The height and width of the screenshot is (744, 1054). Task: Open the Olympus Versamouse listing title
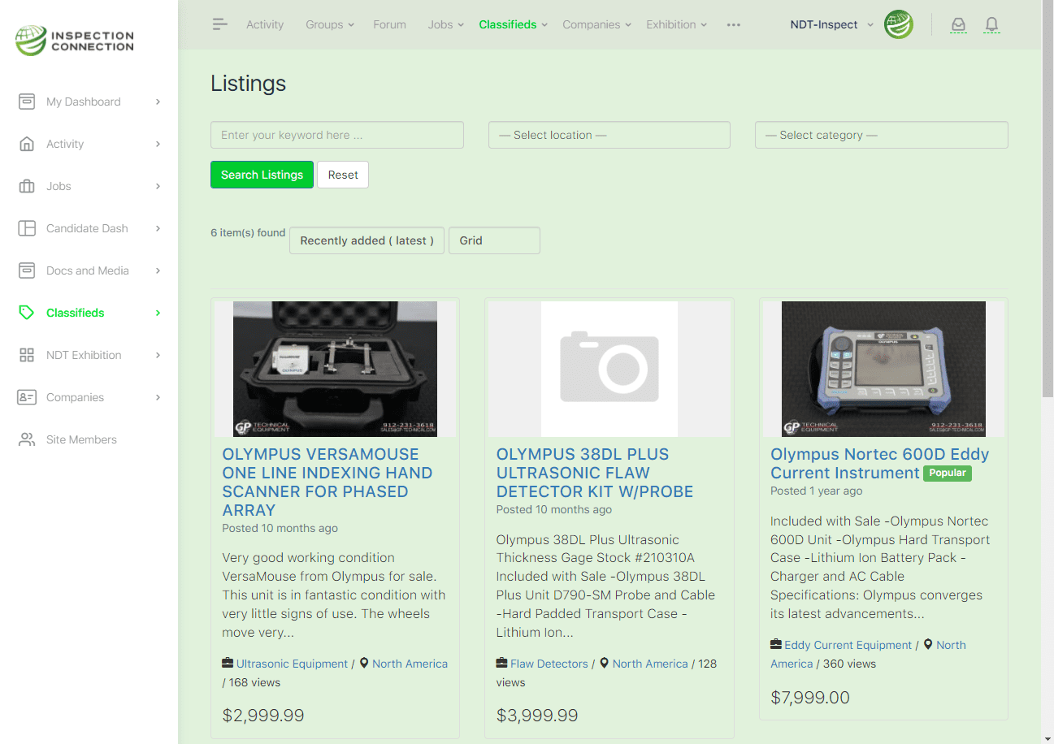pos(327,482)
